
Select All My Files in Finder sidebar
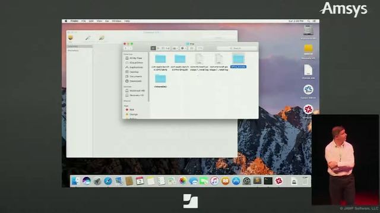click(x=135, y=58)
